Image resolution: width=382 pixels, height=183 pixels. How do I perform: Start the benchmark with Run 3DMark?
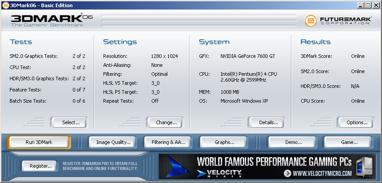[x=39, y=142]
